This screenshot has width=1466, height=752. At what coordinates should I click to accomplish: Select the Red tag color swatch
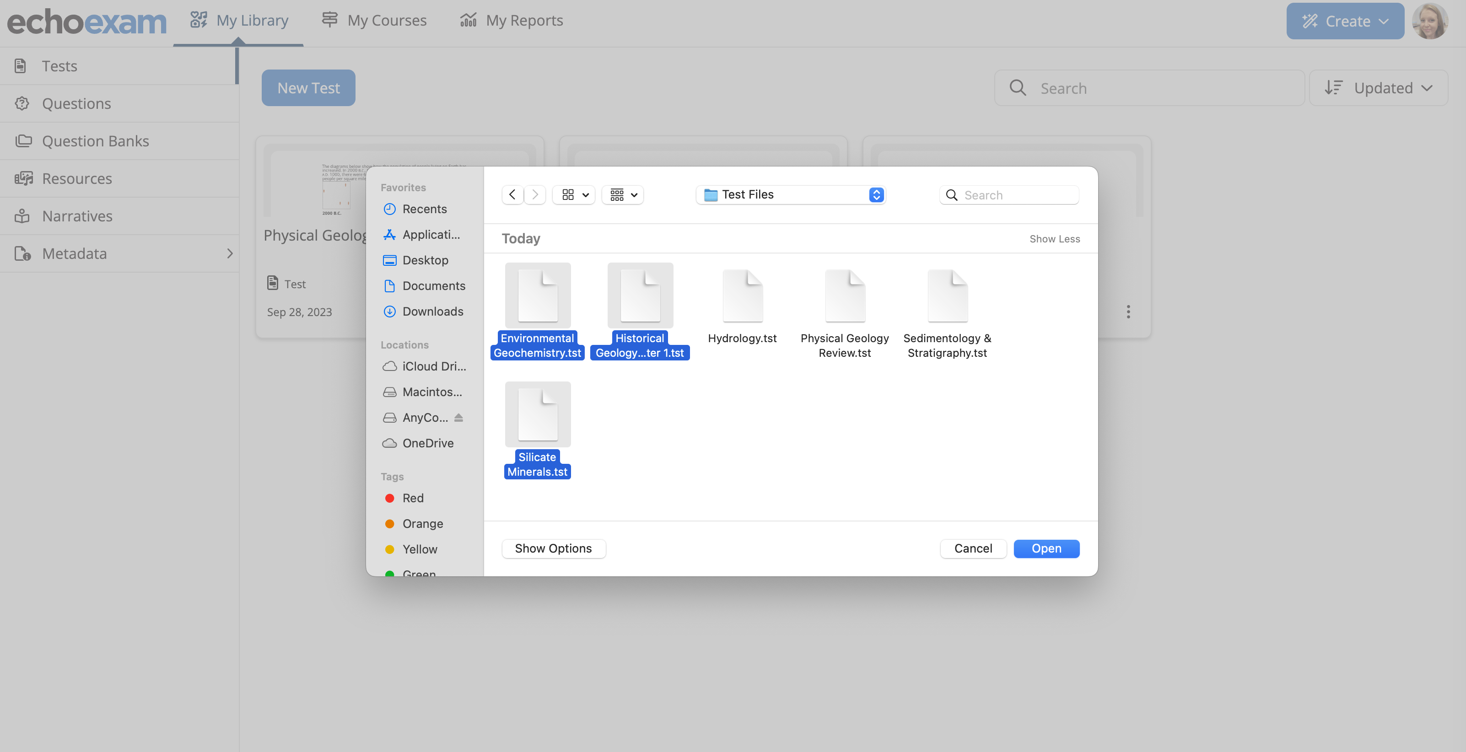coord(388,499)
